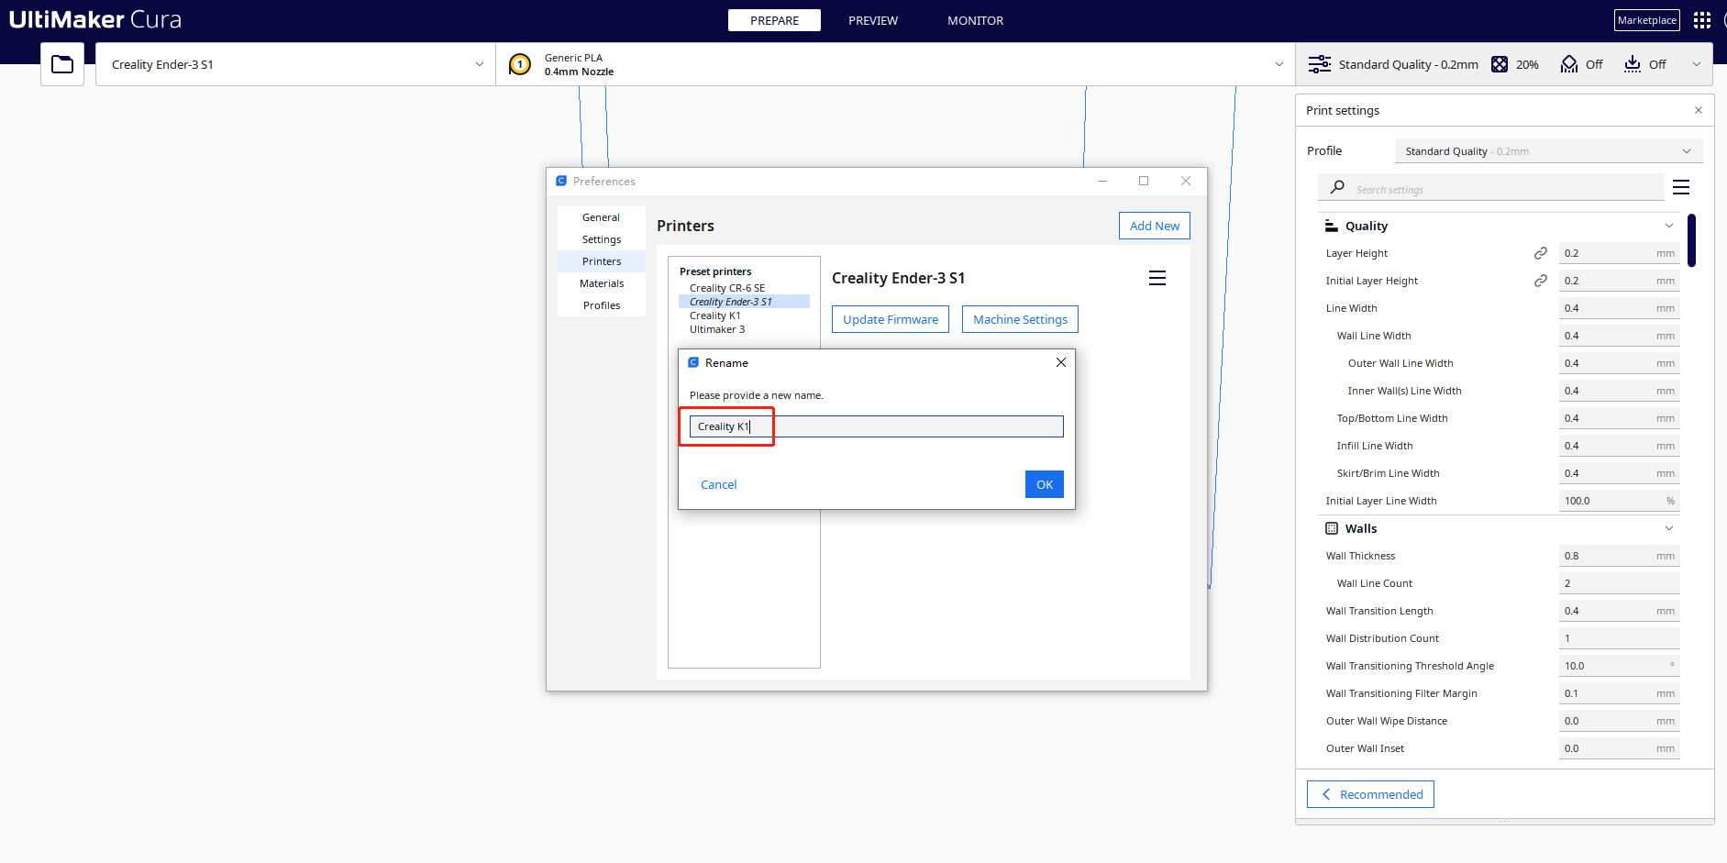This screenshot has width=1727, height=863.
Task: Click the print settings scrollbar
Action: (x=1692, y=240)
